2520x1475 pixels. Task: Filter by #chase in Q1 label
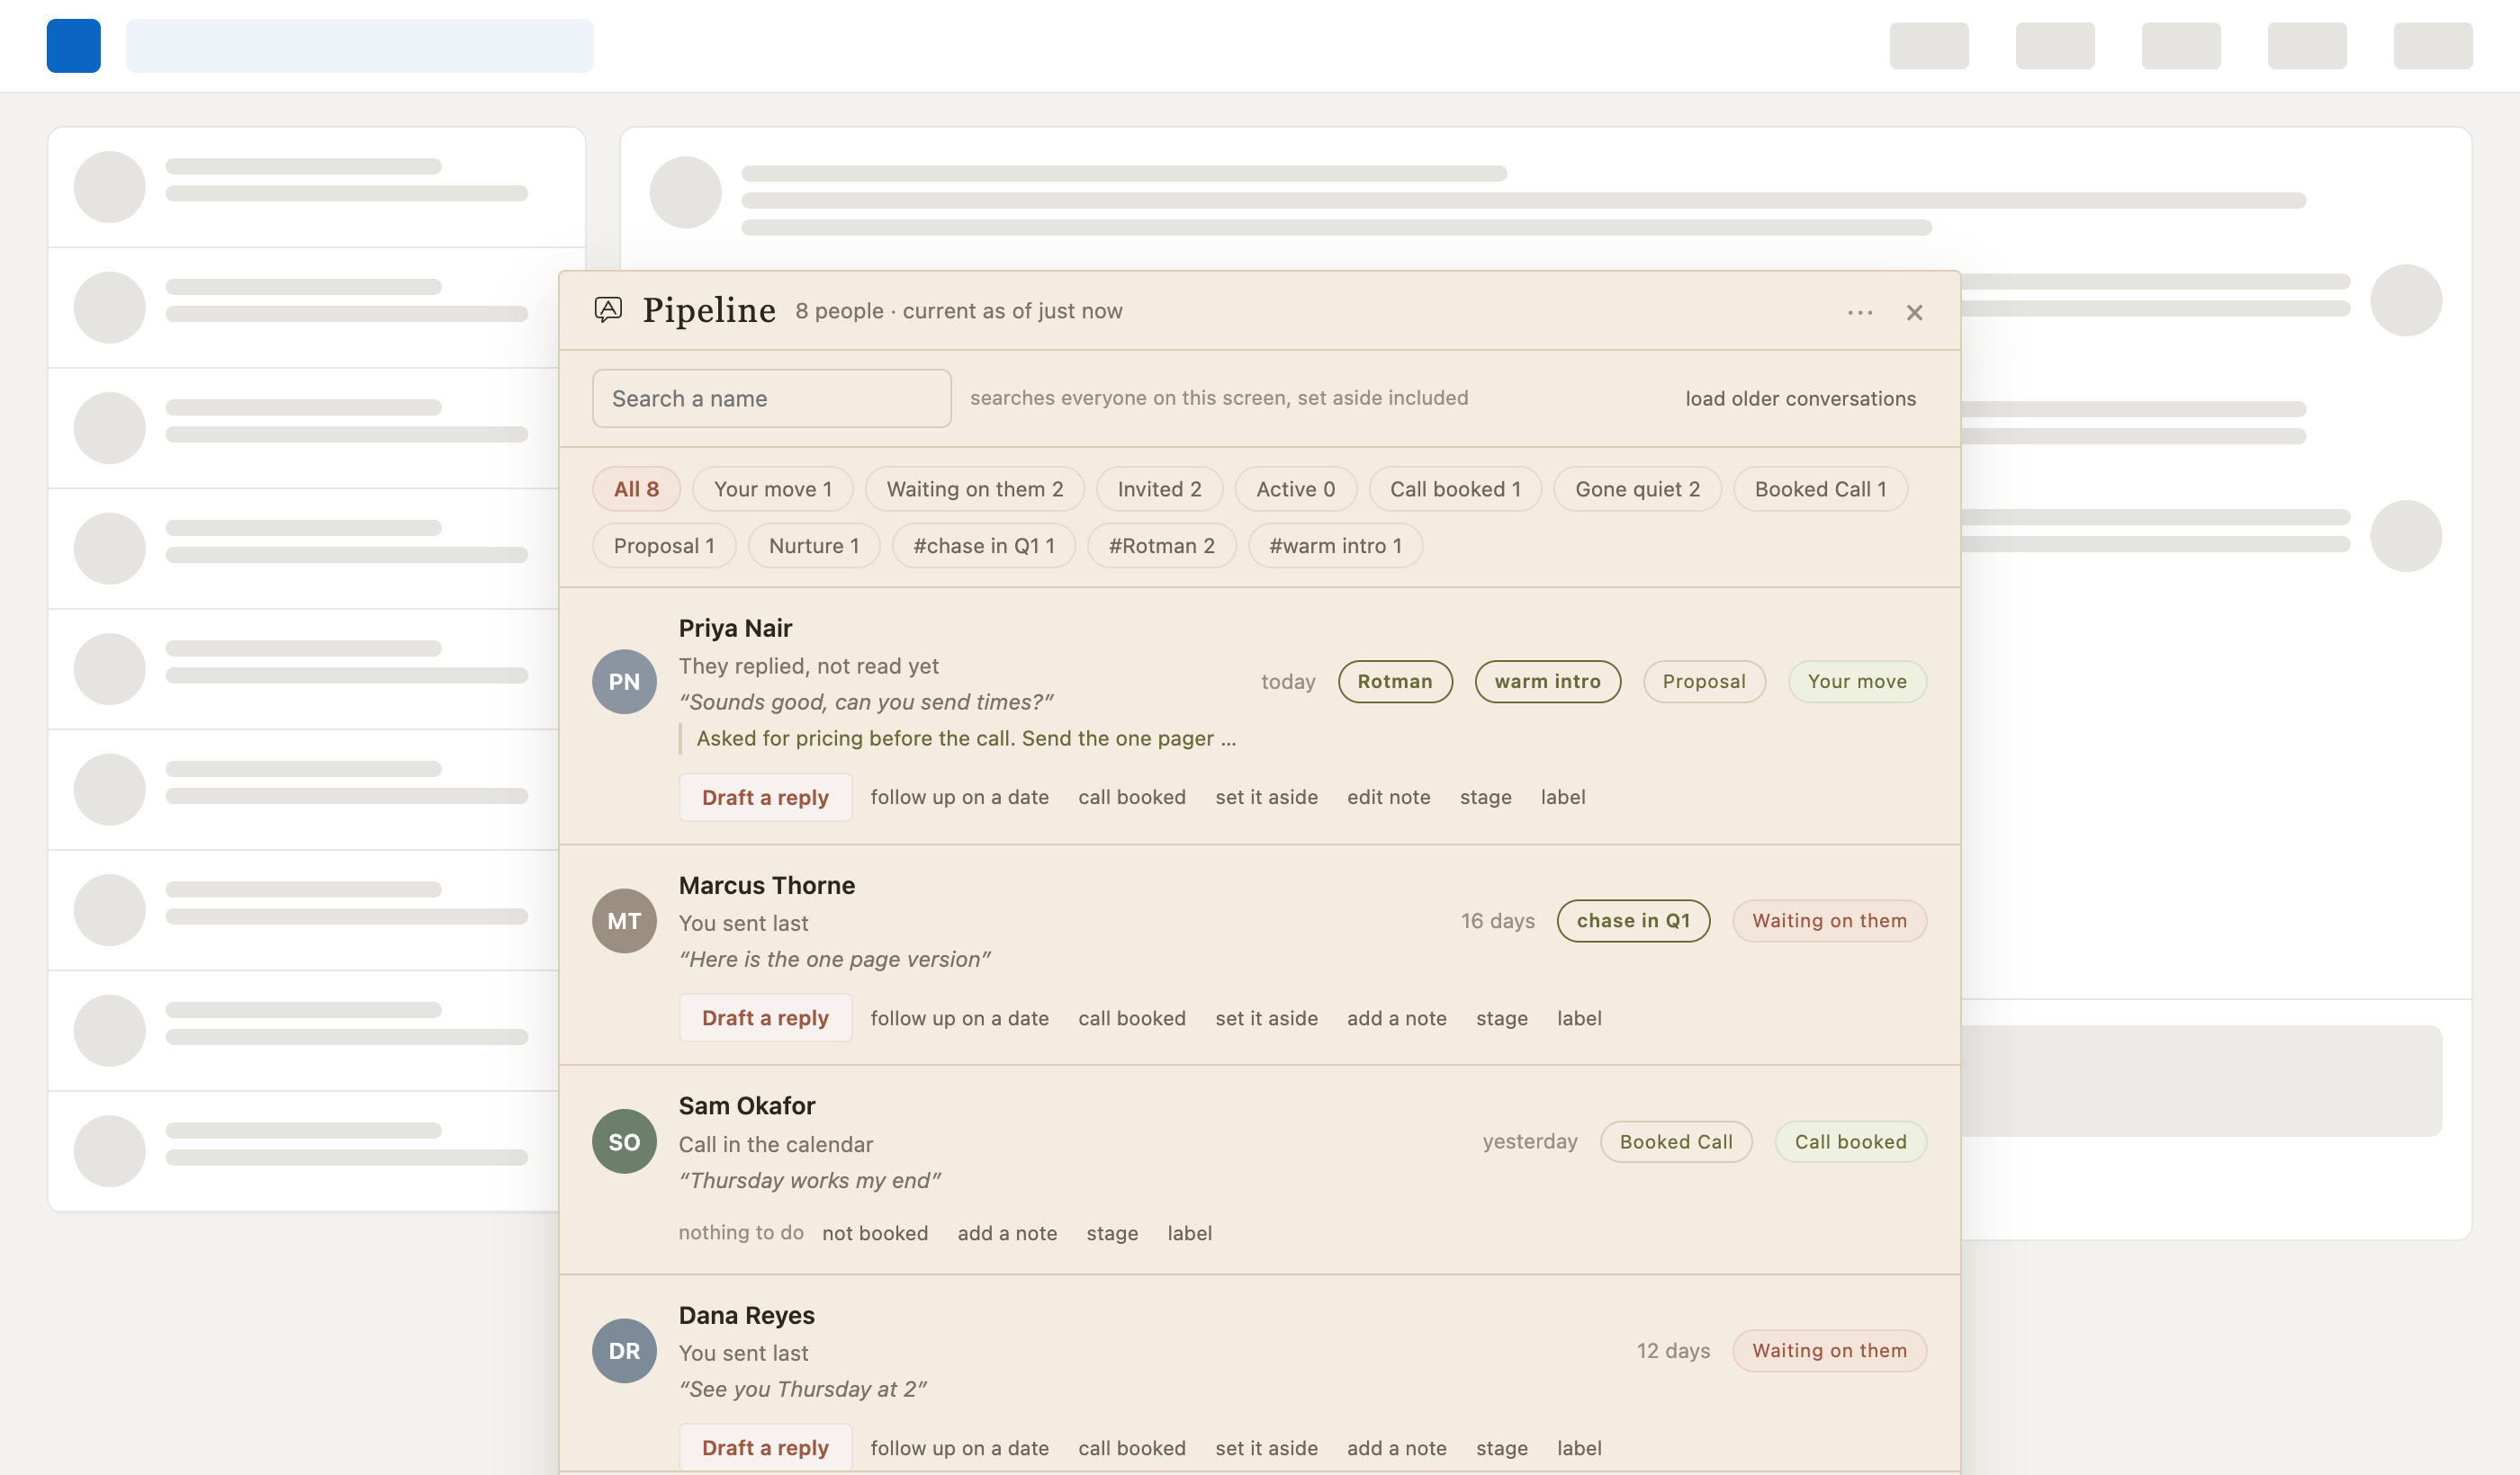click(983, 546)
